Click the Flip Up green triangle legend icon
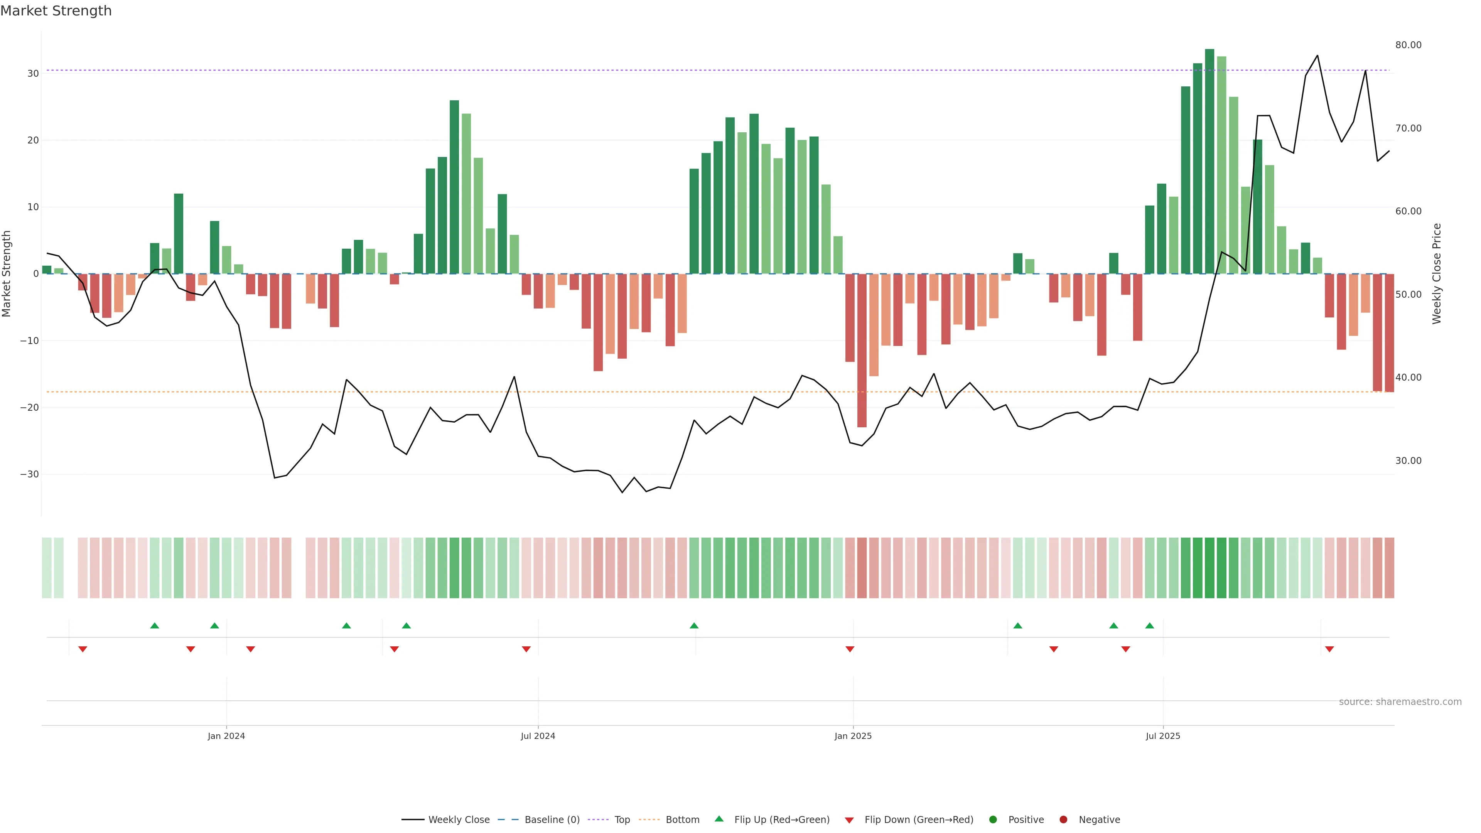This screenshot has width=1481, height=833. coord(719,819)
